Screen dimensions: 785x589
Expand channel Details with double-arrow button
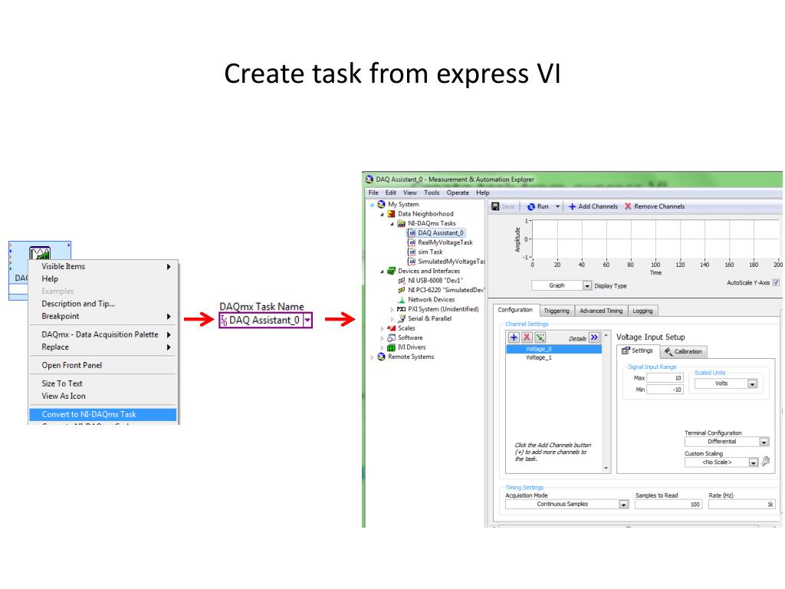tap(594, 337)
